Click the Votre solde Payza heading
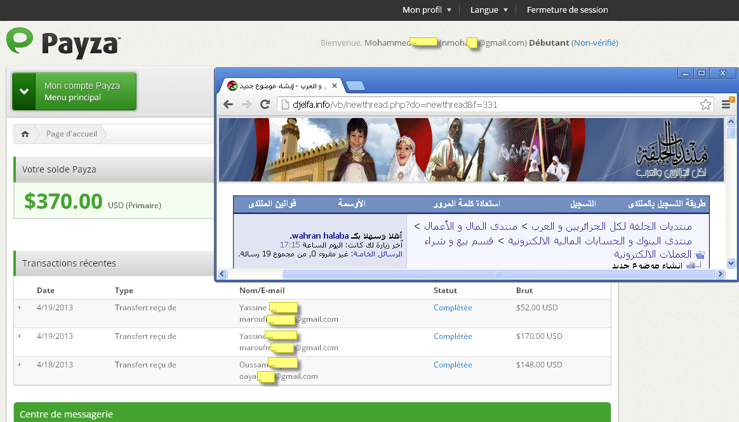739x422 pixels. coord(59,169)
